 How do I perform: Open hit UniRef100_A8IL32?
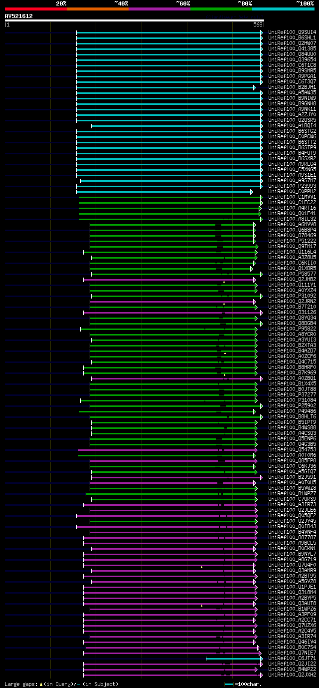click(292, 219)
